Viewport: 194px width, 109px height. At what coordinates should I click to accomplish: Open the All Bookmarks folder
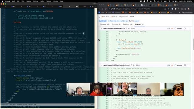[x=187, y=12]
